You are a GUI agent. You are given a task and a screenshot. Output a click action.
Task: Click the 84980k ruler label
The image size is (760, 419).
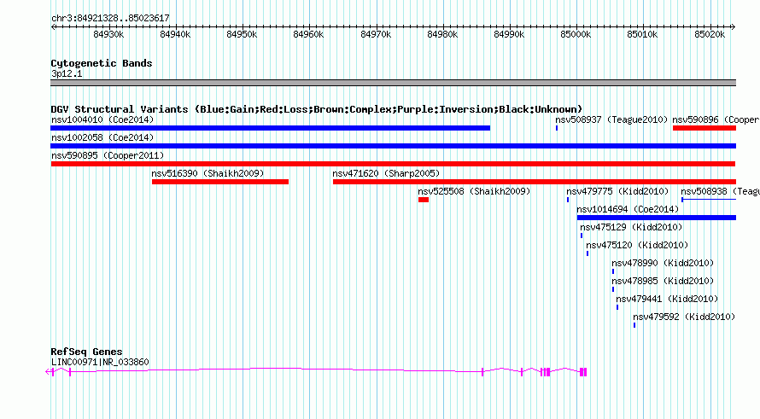442,34
